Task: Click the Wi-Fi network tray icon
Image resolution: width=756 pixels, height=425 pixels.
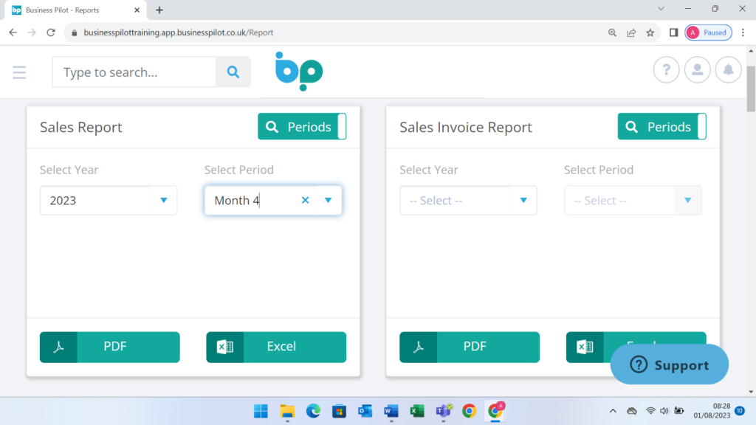Action: coord(650,411)
